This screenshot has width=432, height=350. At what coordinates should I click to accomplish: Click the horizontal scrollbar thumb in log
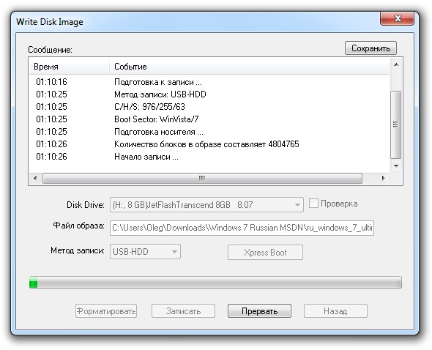click(202, 178)
